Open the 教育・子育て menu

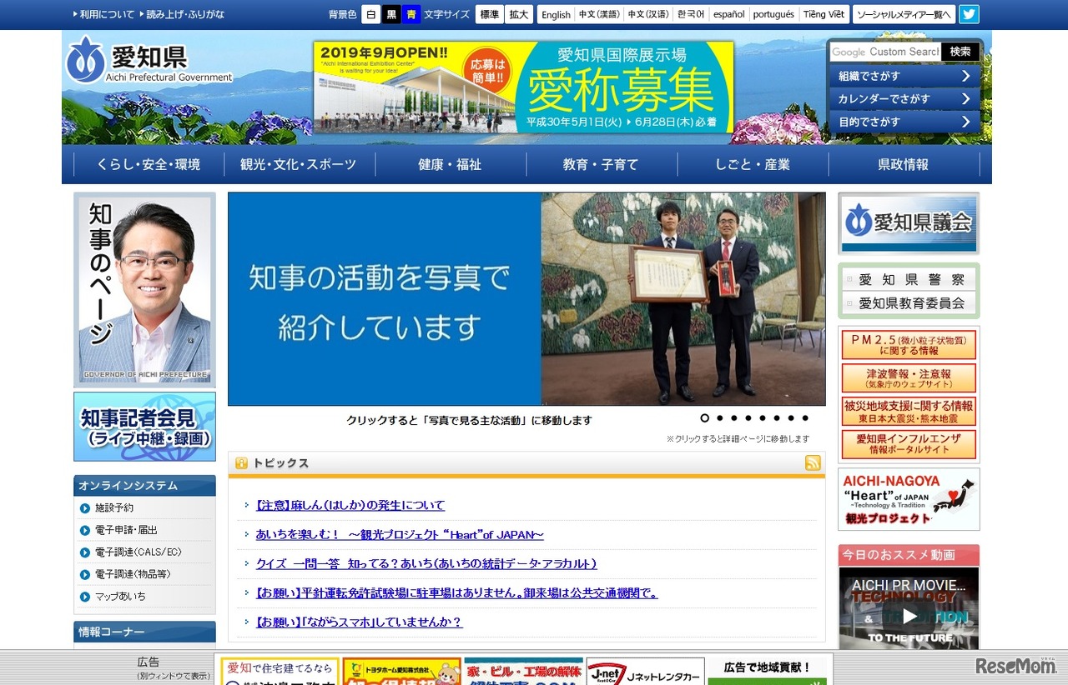(601, 165)
